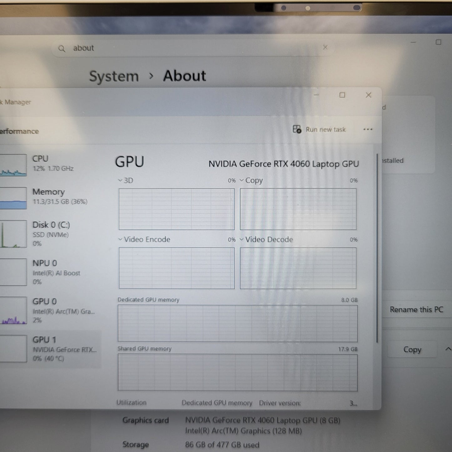Select the Memory usage graph thumbnail
This screenshot has width=452, height=452.
(x=13, y=198)
